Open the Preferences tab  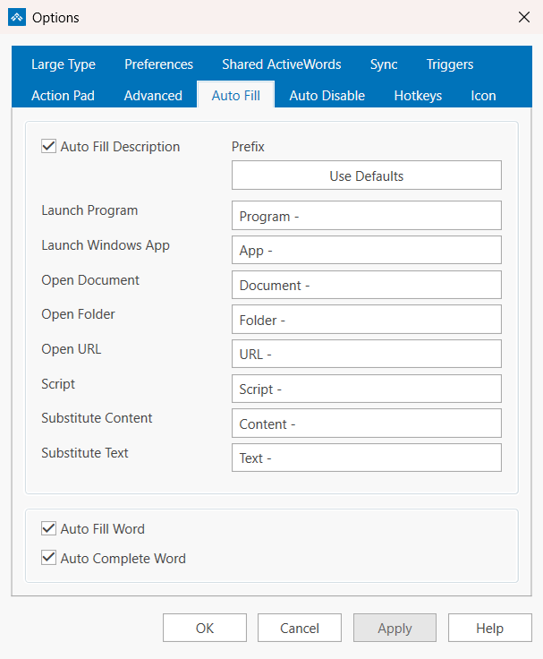coord(158,64)
